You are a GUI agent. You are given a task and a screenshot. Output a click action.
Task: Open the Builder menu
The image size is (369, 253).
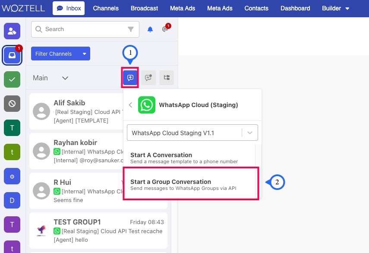(x=335, y=8)
